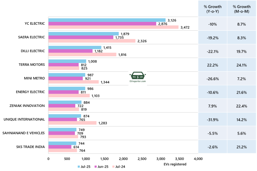Click the ENERGY ELECTRIC label
257x171 pixels.
(30, 92)
